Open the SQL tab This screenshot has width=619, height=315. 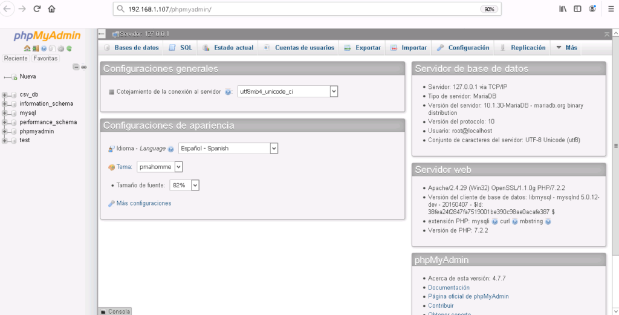(181, 48)
